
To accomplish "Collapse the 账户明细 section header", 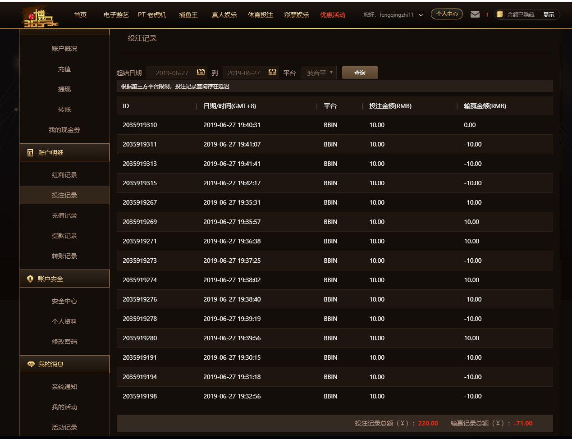I will coord(64,152).
